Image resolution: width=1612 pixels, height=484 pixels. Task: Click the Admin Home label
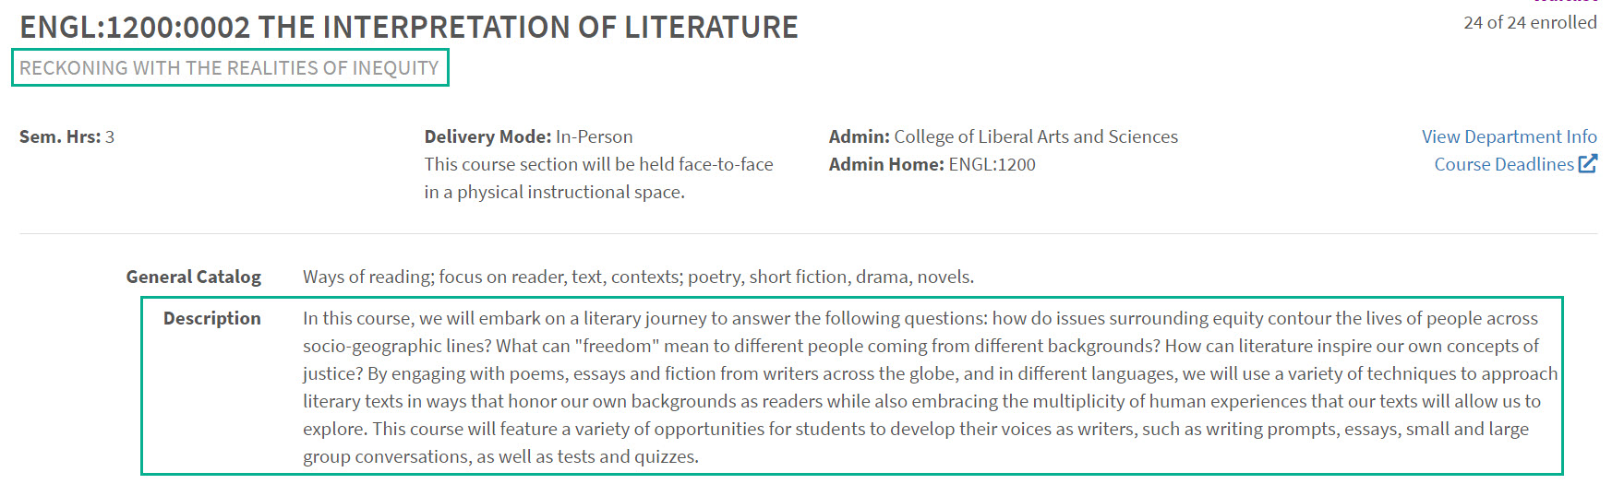pyautogui.click(x=886, y=164)
